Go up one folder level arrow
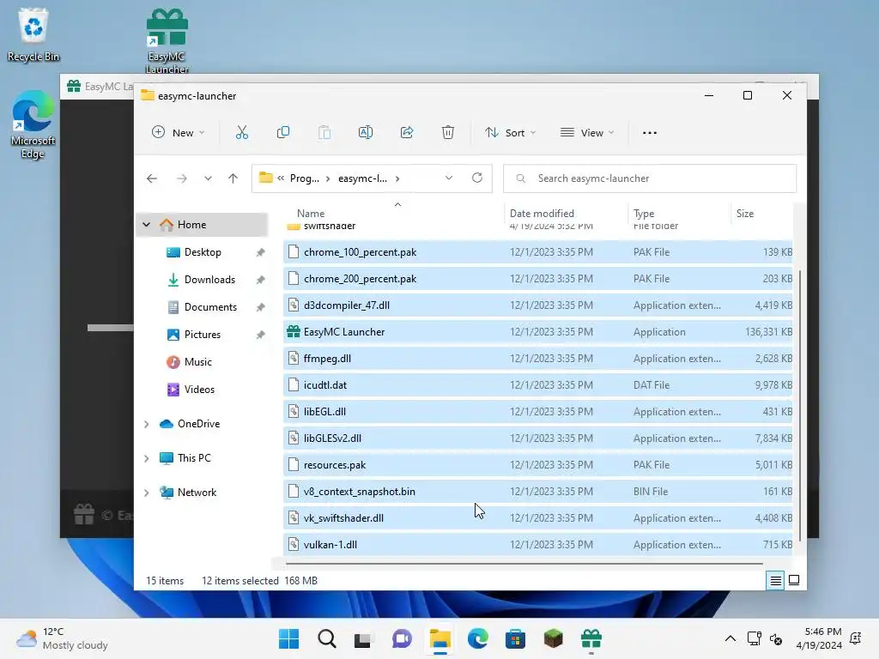Image resolution: width=879 pixels, height=659 pixels. (x=233, y=178)
